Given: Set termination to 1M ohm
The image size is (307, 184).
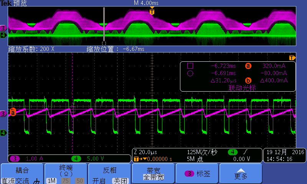Looking at the screenshot, I should click(51, 181).
